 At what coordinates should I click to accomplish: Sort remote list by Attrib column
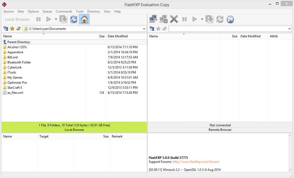[x=280, y=36]
